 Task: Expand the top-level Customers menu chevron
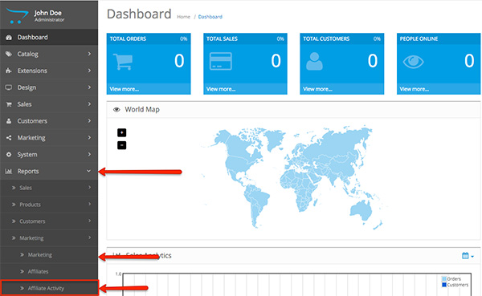pos(89,120)
